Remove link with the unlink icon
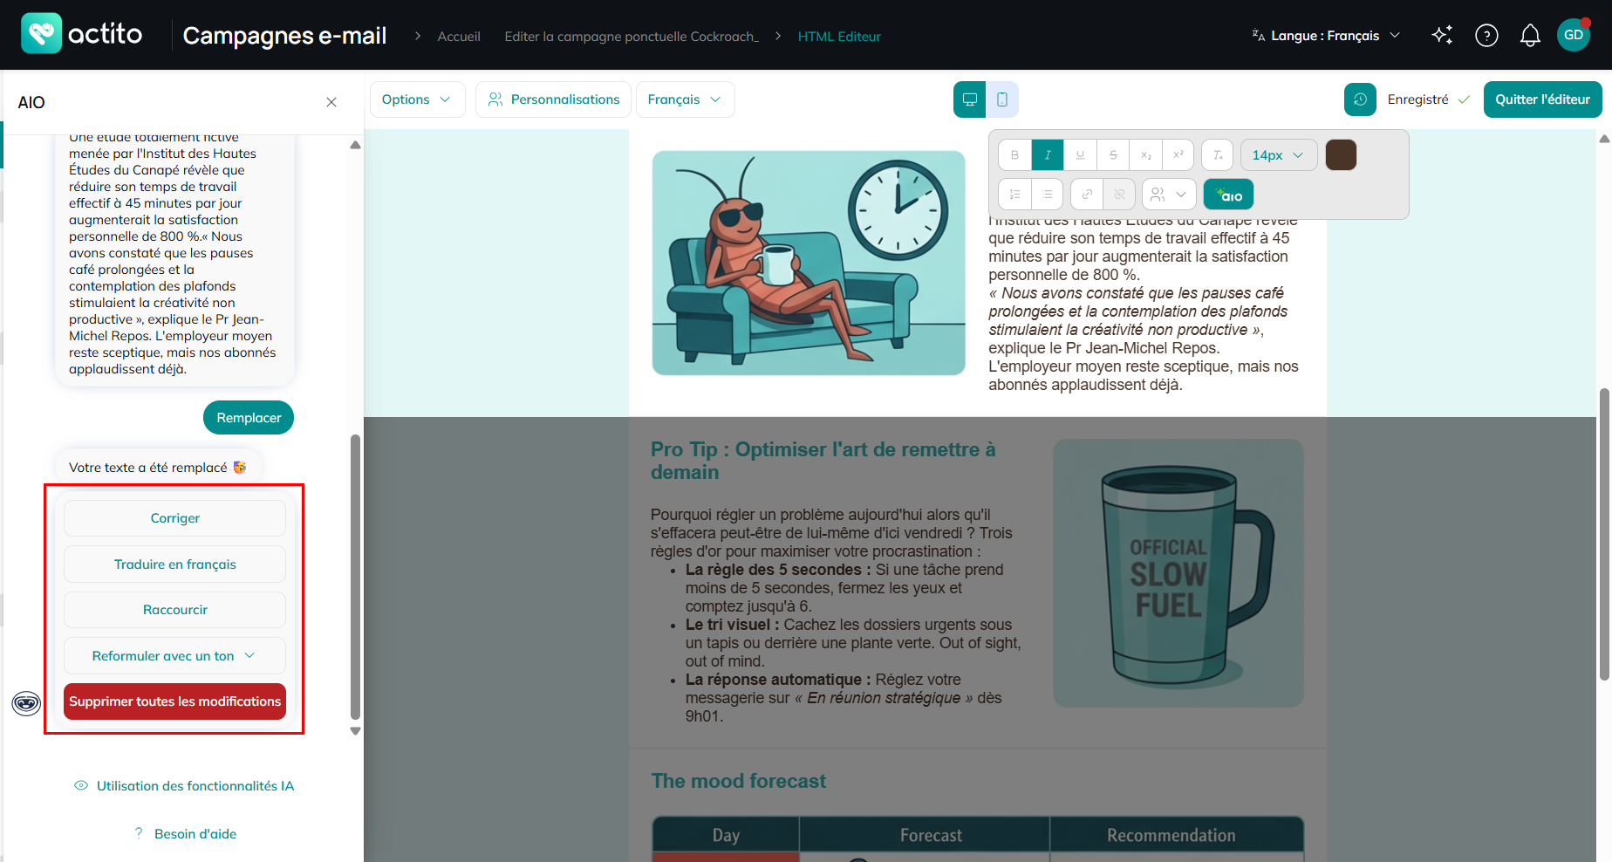Image resolution: width=1612 pixels, height=862 pixels. coord(1119,195)
